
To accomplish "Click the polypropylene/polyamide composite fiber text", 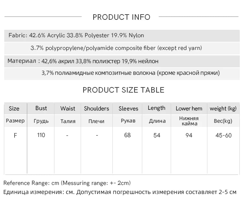I will 116,48.
